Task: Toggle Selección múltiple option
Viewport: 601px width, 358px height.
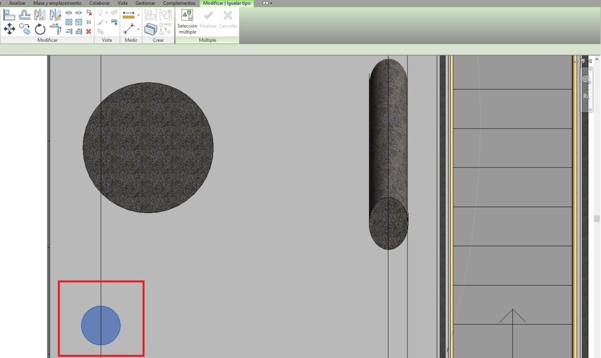Action: pos(187,22)
